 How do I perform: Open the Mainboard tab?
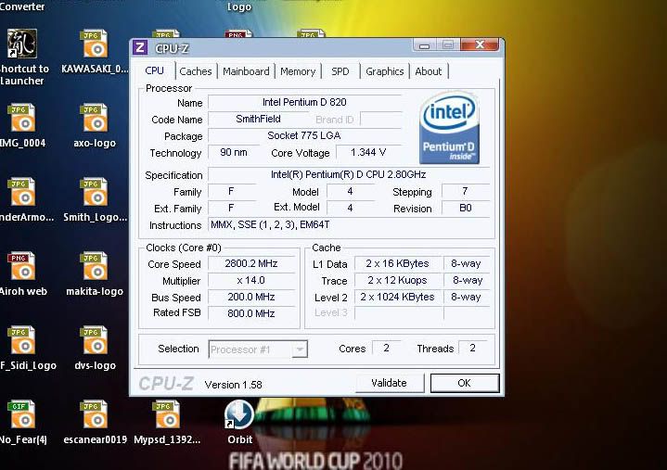click(246, 71)
